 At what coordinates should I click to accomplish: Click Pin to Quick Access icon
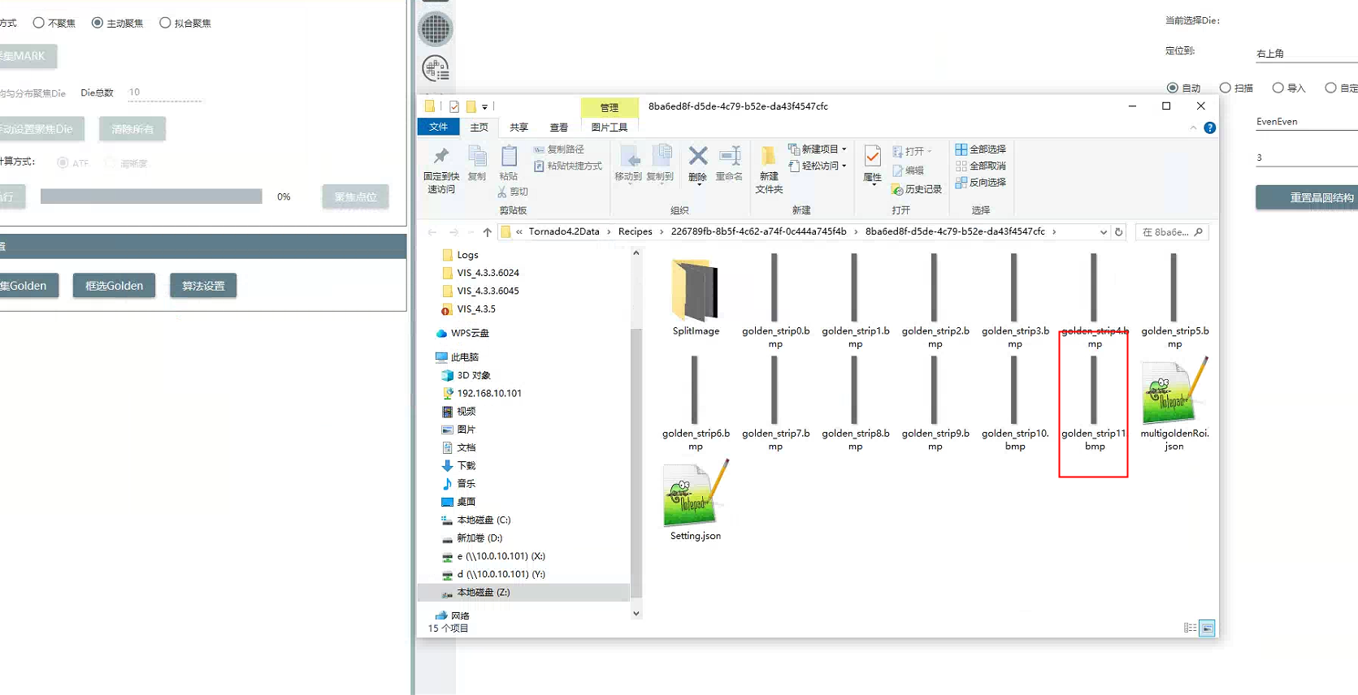click(441, 156)
